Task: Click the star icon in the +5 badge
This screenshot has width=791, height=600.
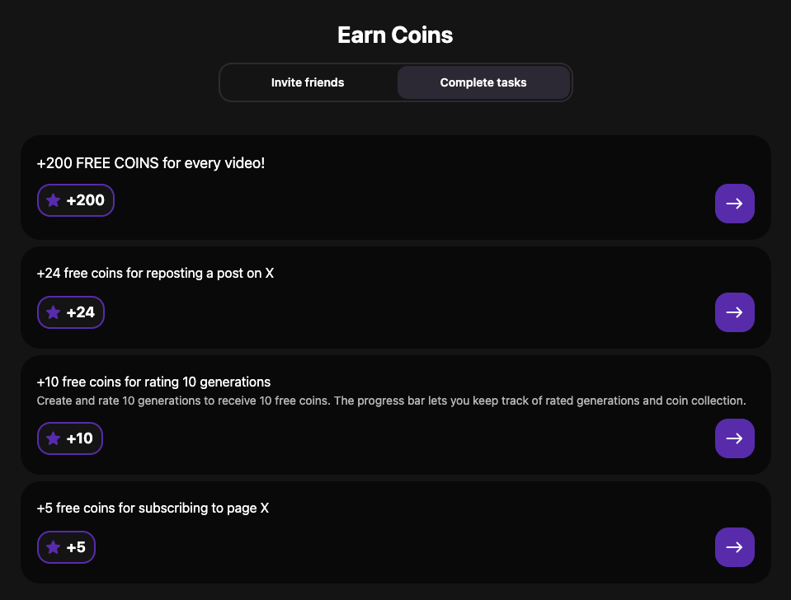Action: pos(54,547)
